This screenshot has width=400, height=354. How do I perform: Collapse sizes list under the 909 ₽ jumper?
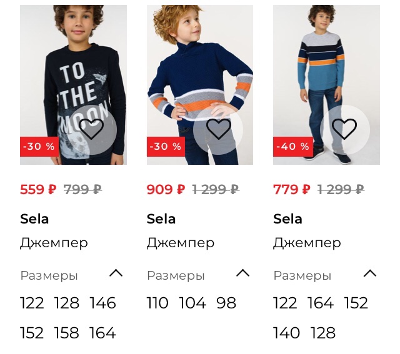pyautogui.click(x=242, y=273)
